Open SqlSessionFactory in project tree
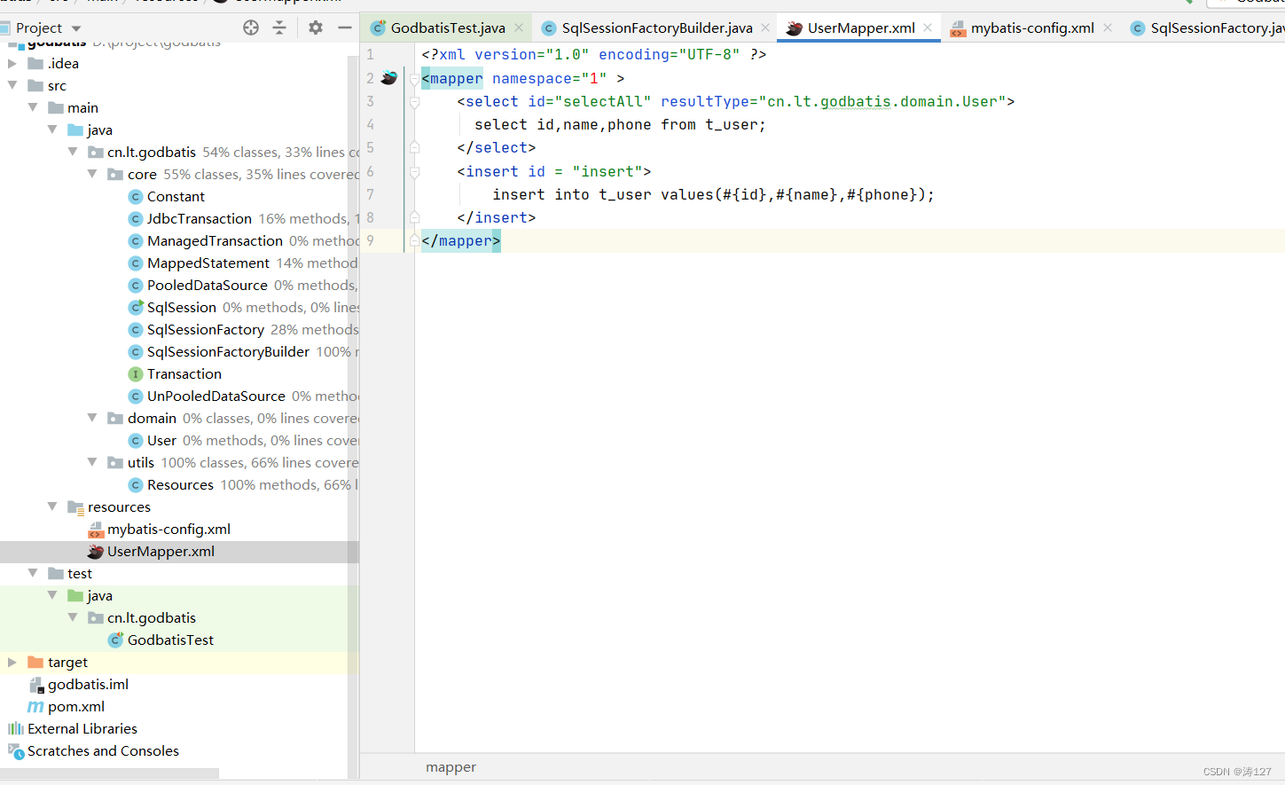The width and height of the screenshot is (1285, 785). (206, 329)
